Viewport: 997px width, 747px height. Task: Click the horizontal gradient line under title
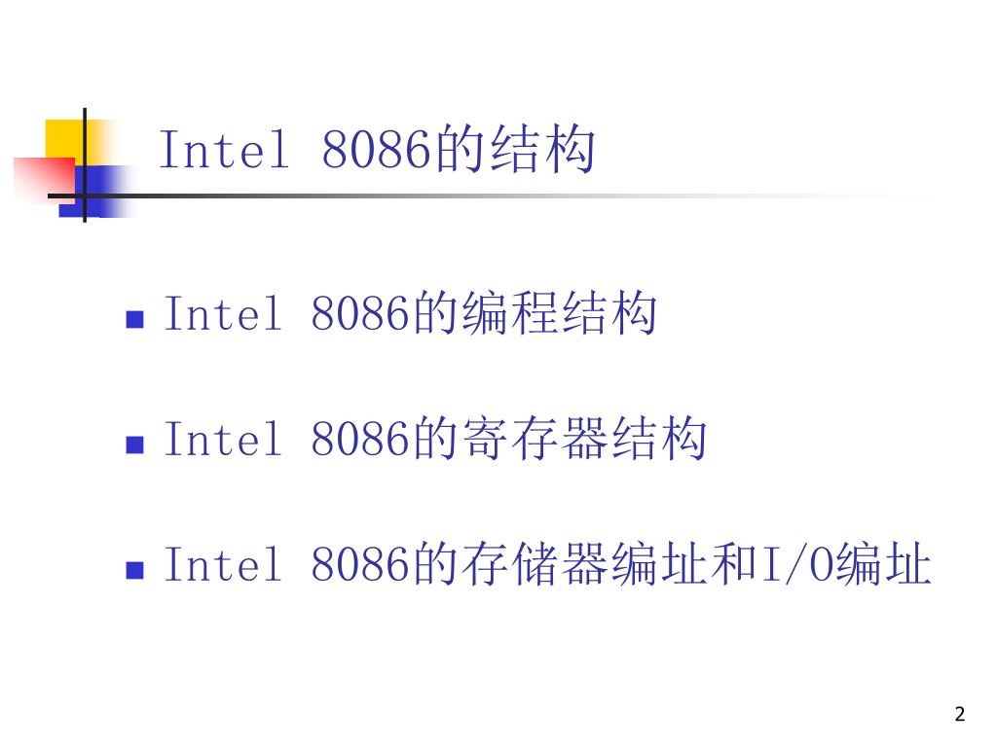(490, 196)
